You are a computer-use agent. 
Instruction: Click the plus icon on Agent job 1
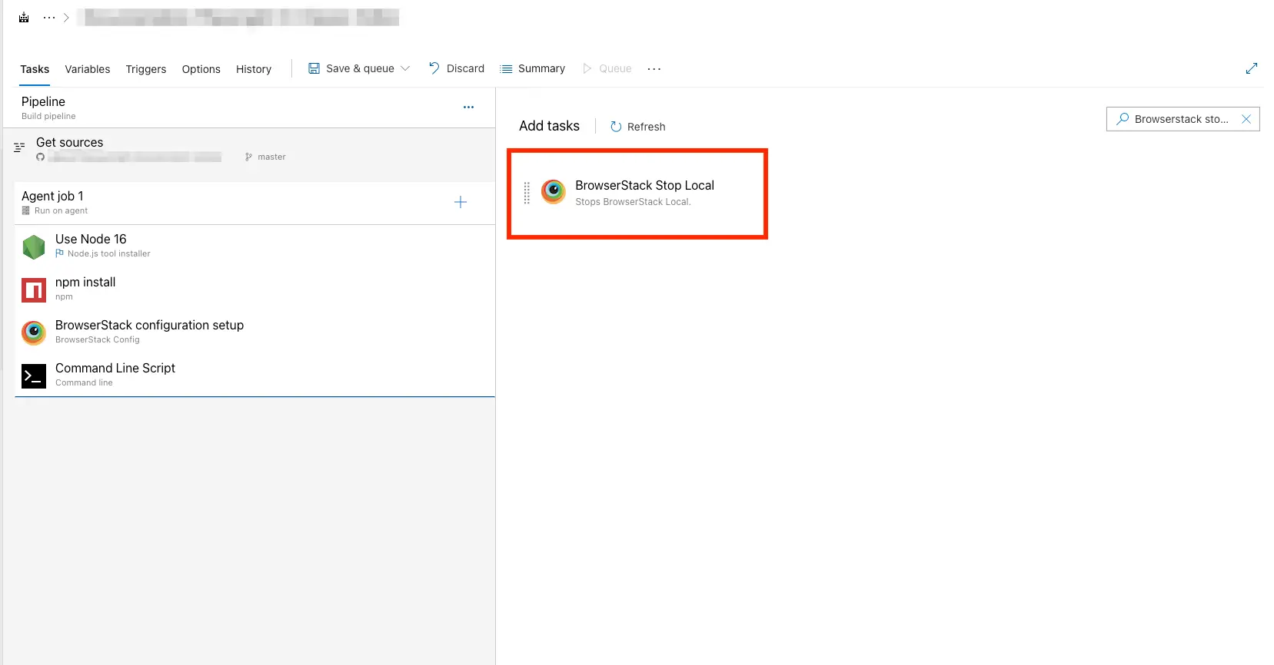(460, 202)
